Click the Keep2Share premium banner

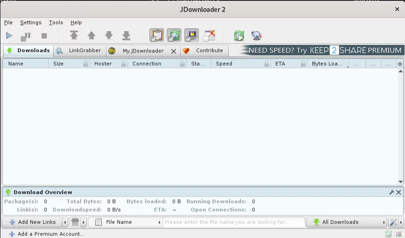(x=322, y=50)
